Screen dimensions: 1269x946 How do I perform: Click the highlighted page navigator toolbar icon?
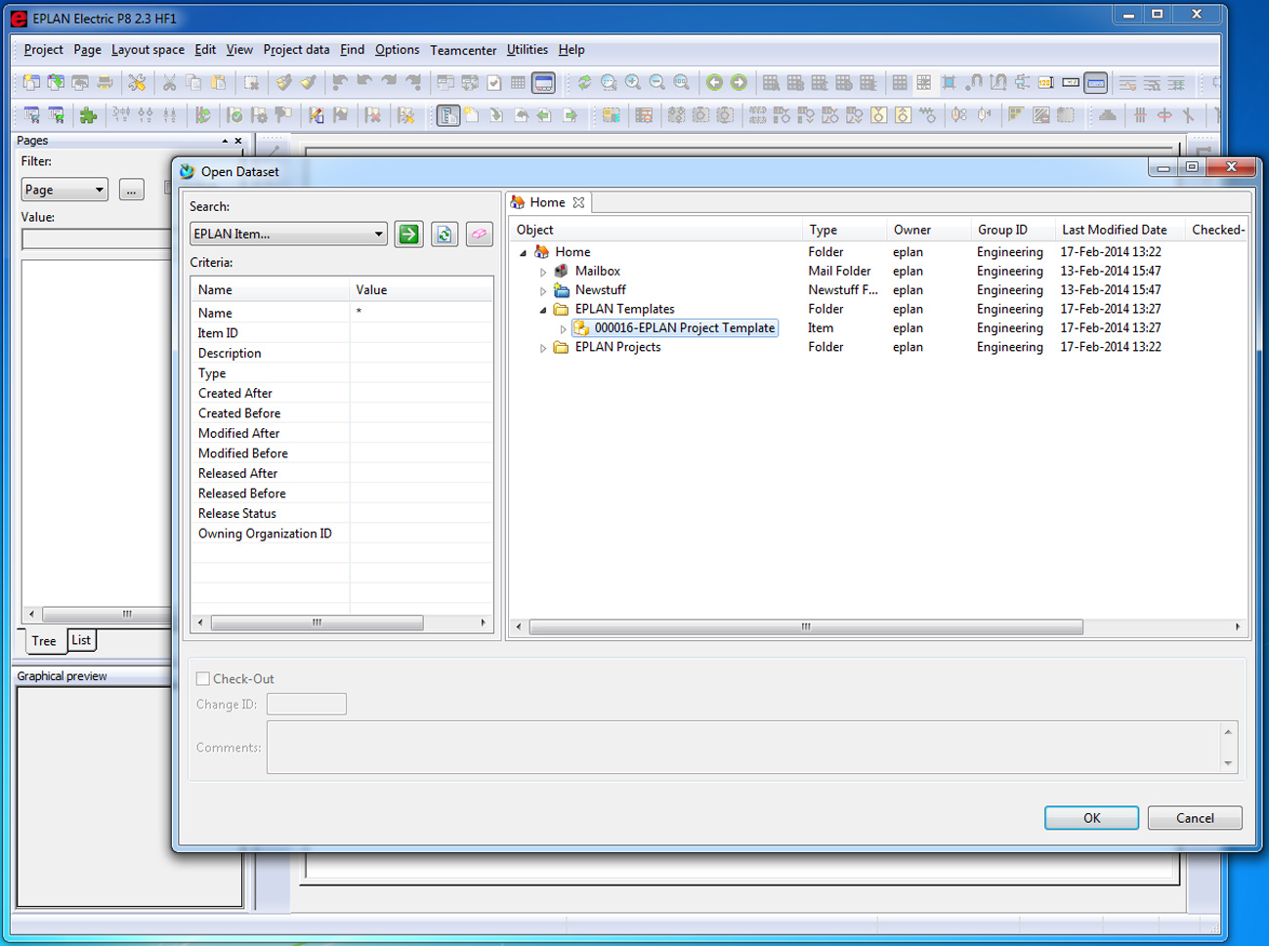click(x=447, y=115)
